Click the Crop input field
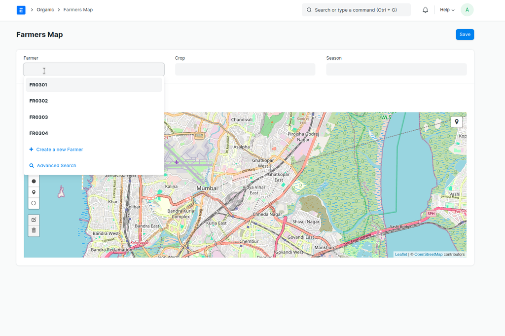Screen dimensions: 505x336 (245, 70)
